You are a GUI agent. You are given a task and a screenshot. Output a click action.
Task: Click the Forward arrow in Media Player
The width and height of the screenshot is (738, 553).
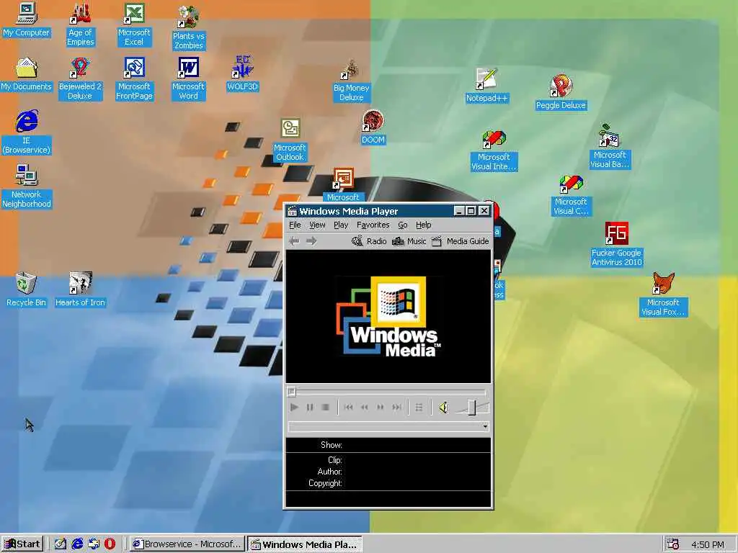point(311,241)
